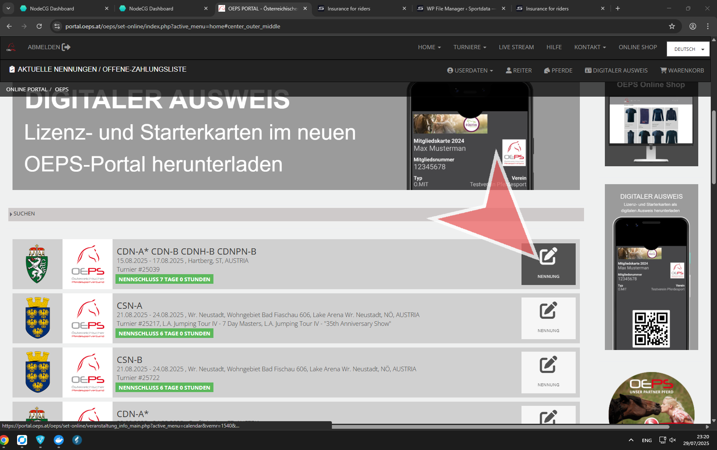Open the CSN-B tournament title
Image resolution: width=717 pixels, height=450 pixels.
point(129,360)
